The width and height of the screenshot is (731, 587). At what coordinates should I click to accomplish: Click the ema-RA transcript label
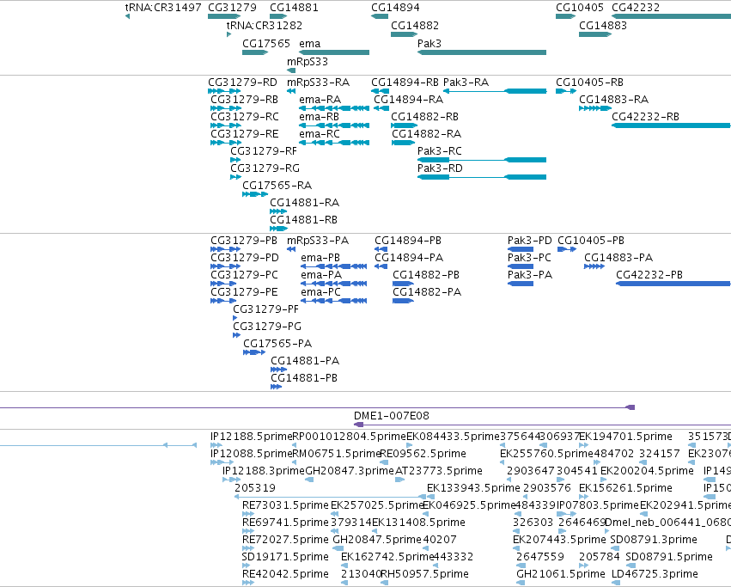320,100
